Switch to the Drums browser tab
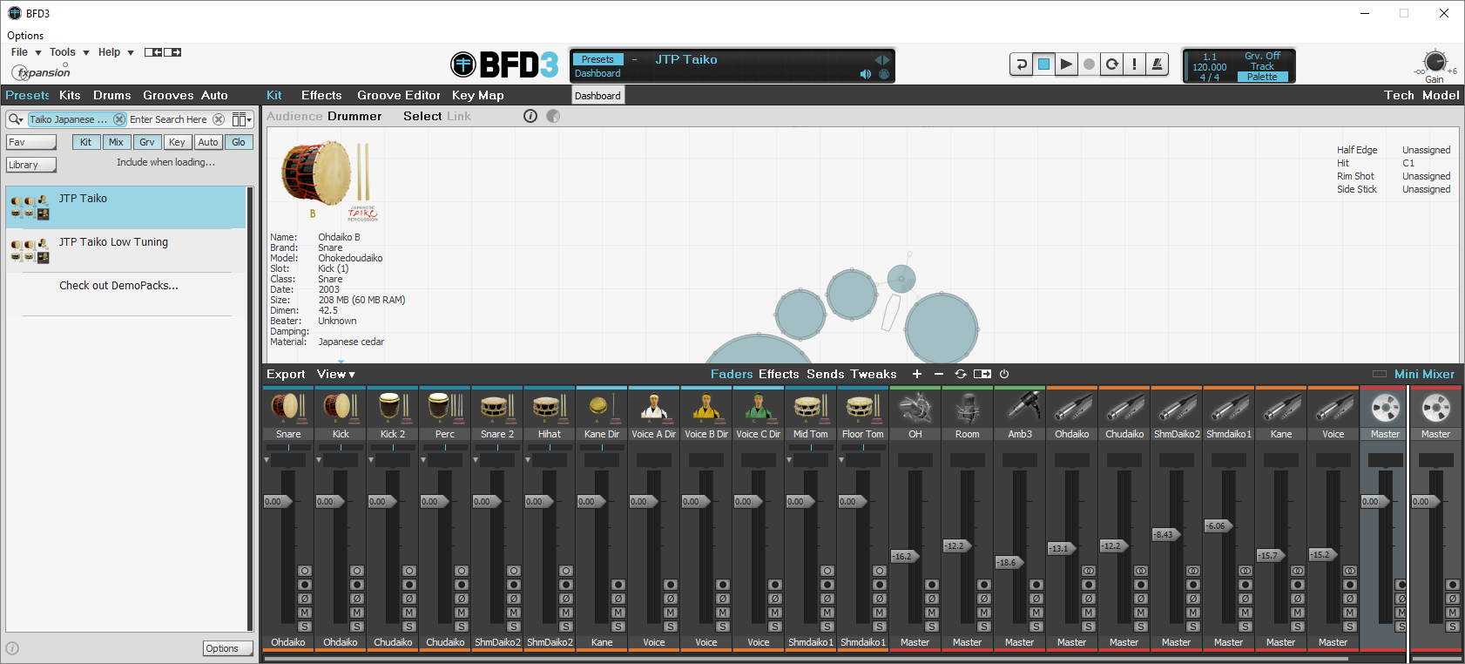1465x664 pixels. coord(112,95)
